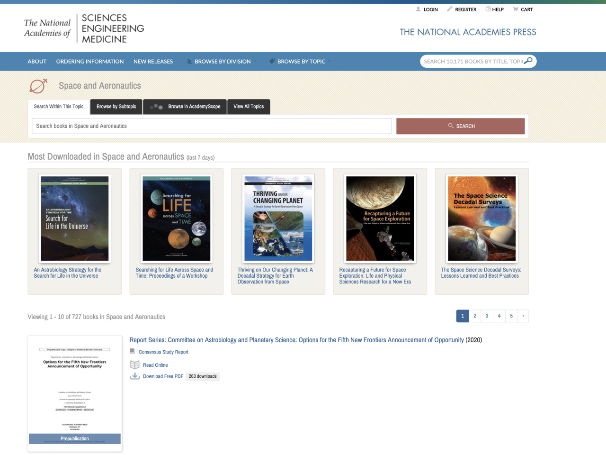
Task: Click the Read Online book icon
Action: (x=135, y=365)
